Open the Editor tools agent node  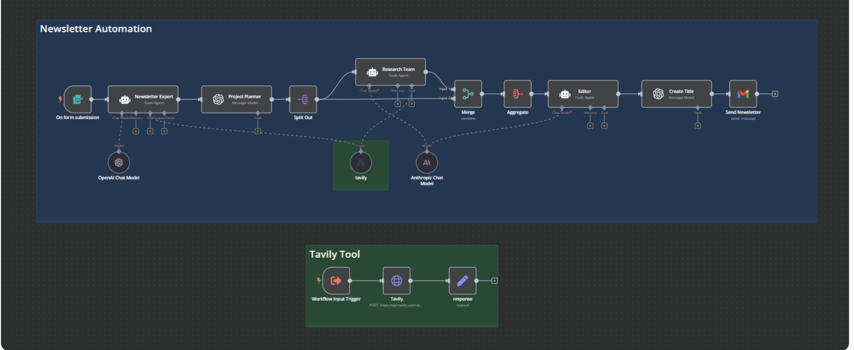pyautogui.click(x=583, y=94)
